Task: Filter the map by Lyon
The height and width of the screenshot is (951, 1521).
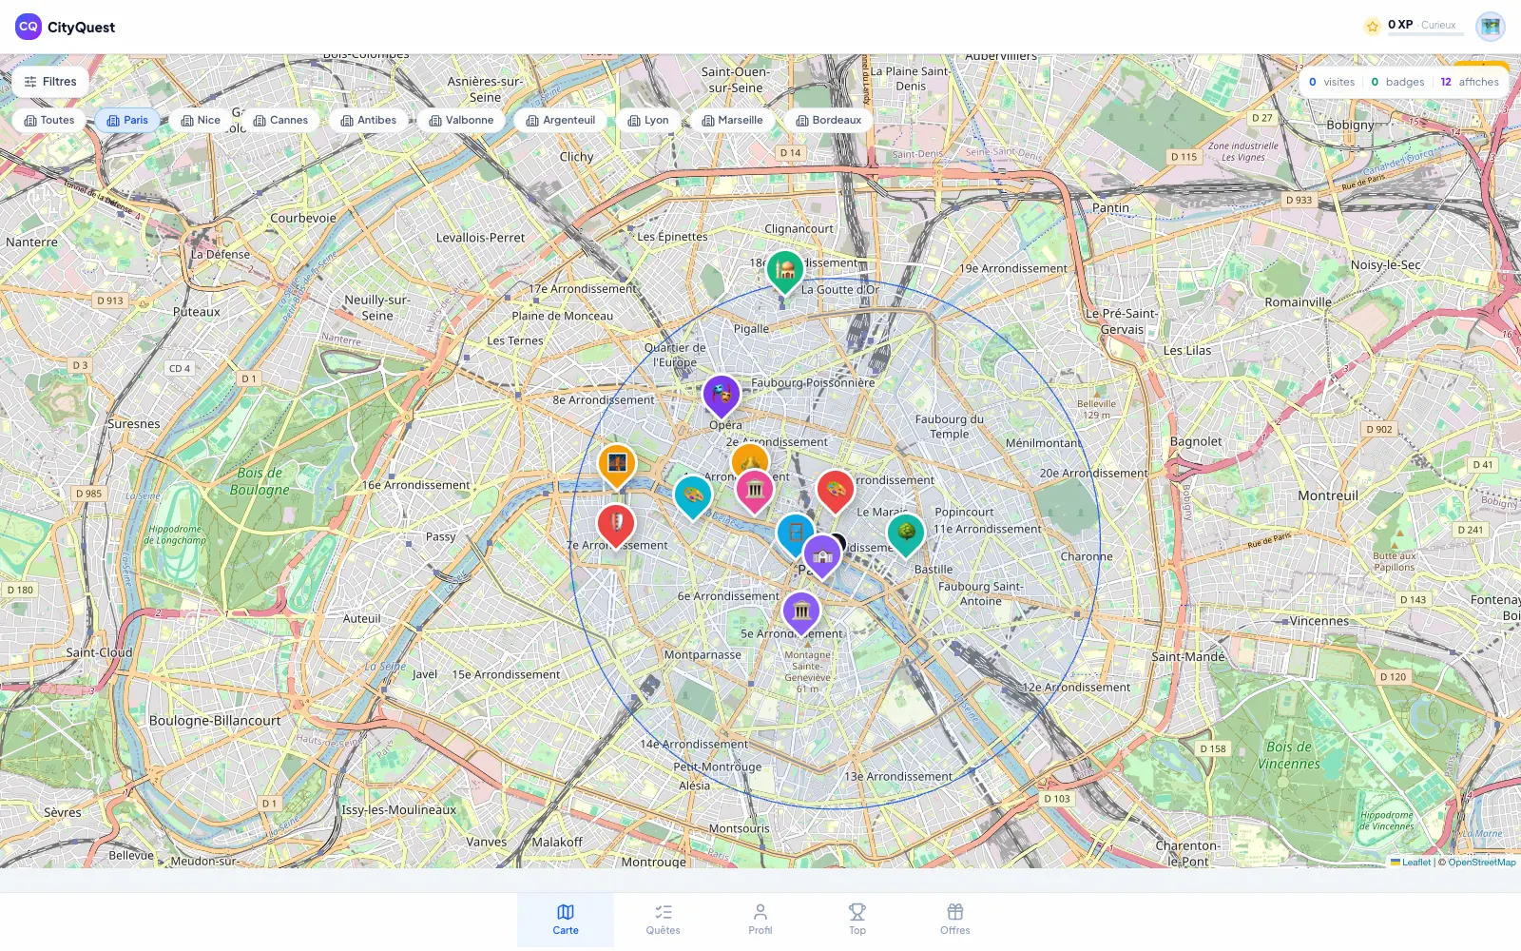Action: click(648, 121)
